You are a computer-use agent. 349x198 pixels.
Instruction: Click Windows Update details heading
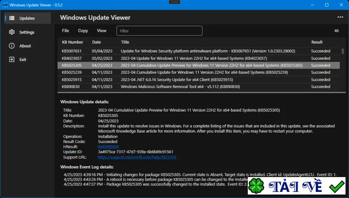coord(85,102)
